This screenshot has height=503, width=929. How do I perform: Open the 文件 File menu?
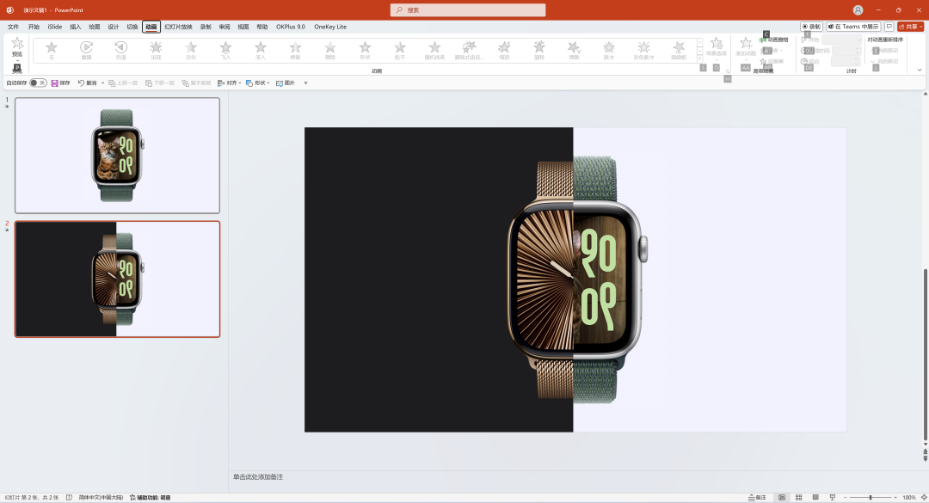point(13,27)
